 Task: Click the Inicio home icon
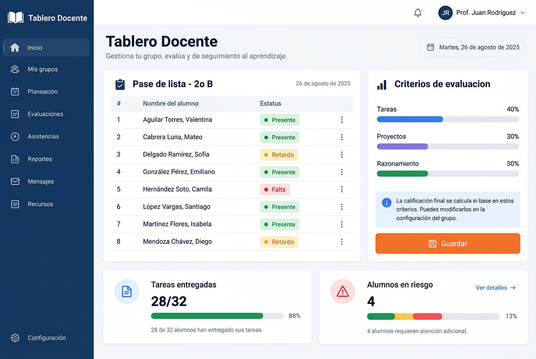[x=15, y=47]
